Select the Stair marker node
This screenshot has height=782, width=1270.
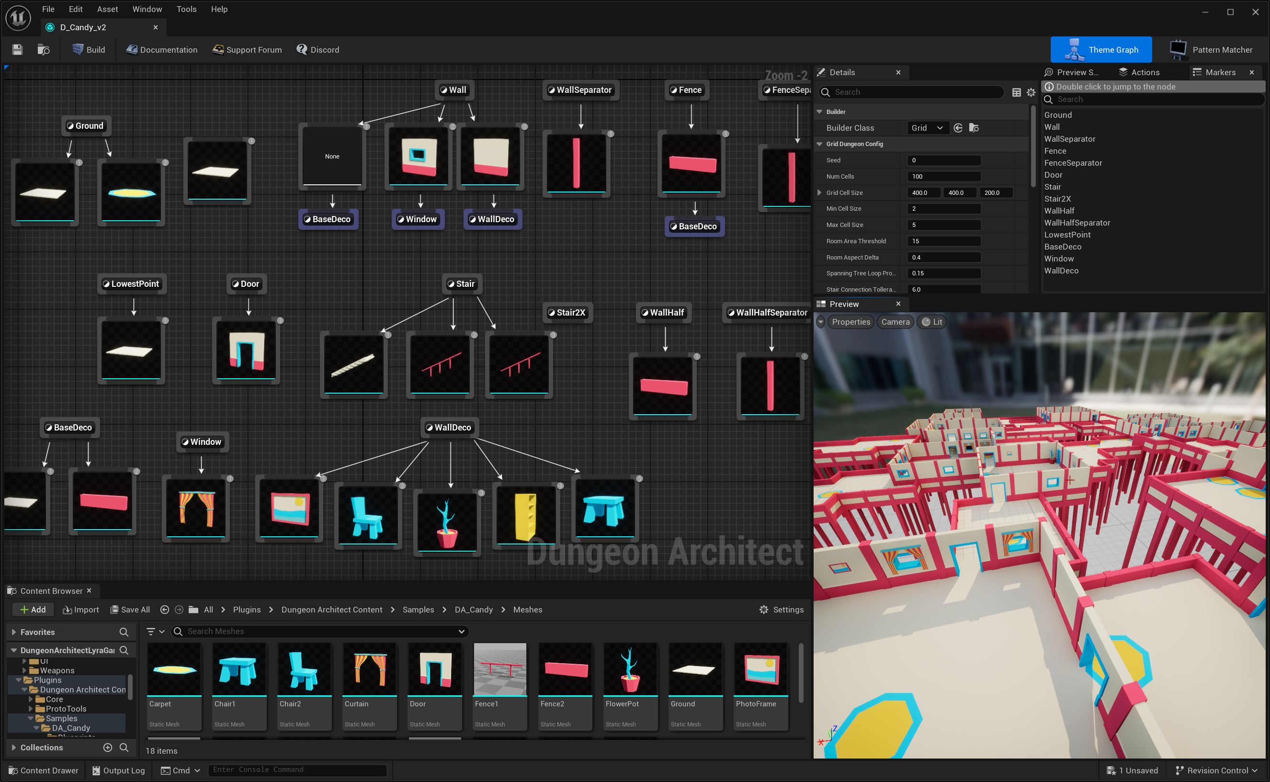coord(461,284)
